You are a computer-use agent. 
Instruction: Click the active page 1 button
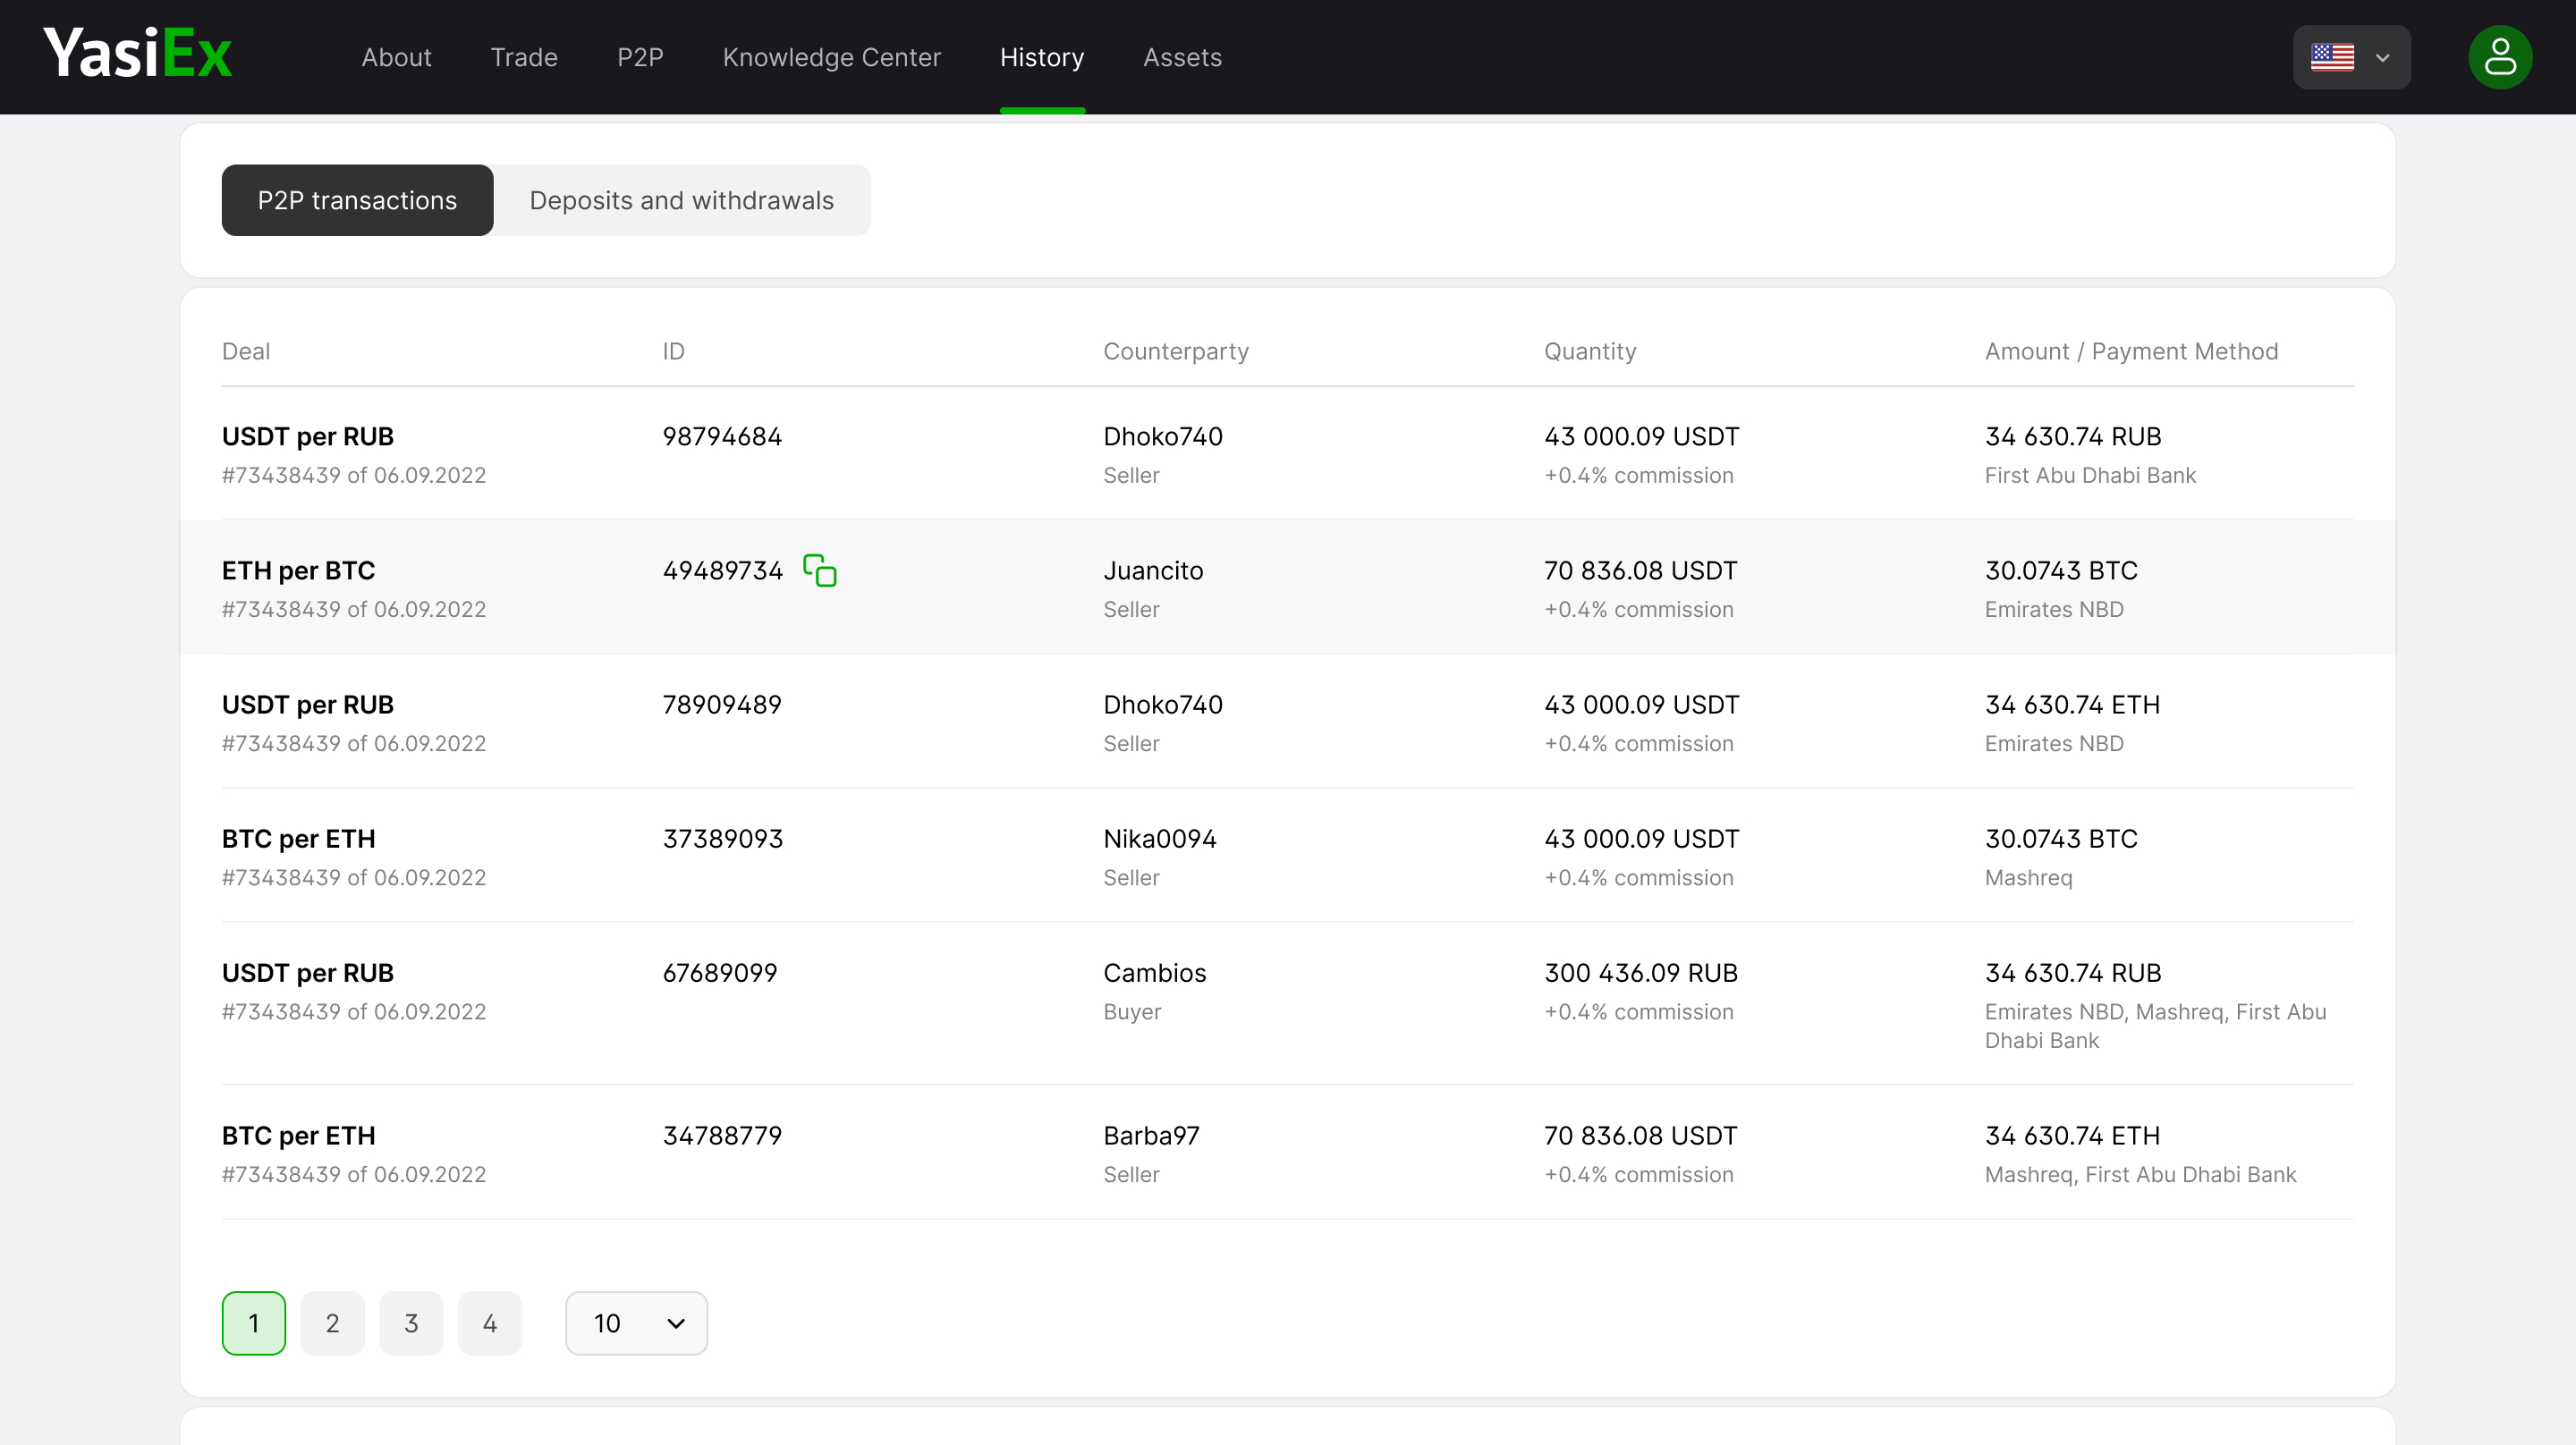(x=253, y=1323)
